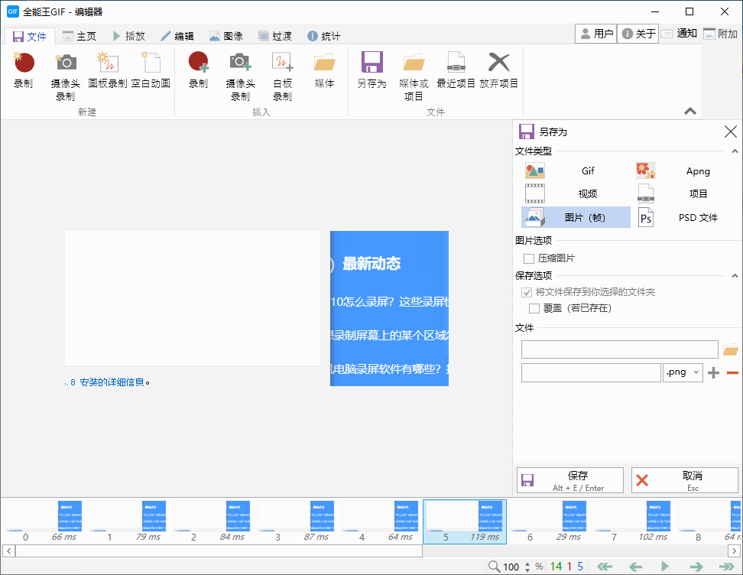
Task: Load media or project (媒体或项目)
Action: (414, 76)
